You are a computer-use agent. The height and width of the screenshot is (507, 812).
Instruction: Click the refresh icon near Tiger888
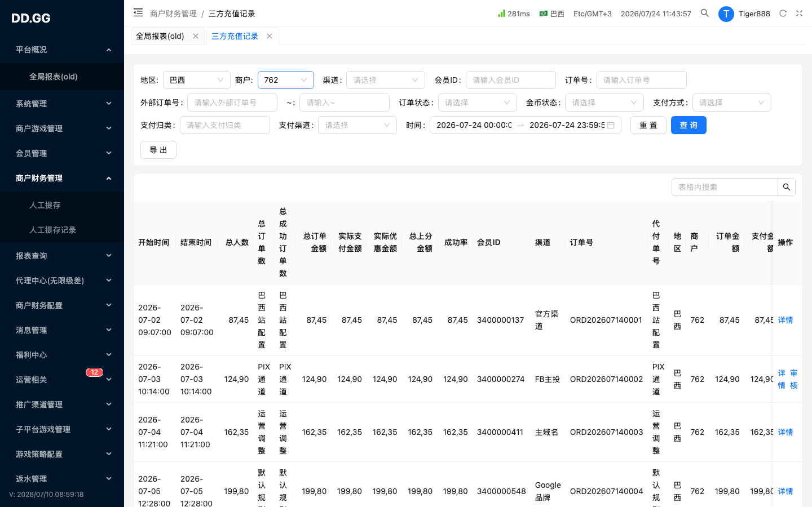pos(783,13)
